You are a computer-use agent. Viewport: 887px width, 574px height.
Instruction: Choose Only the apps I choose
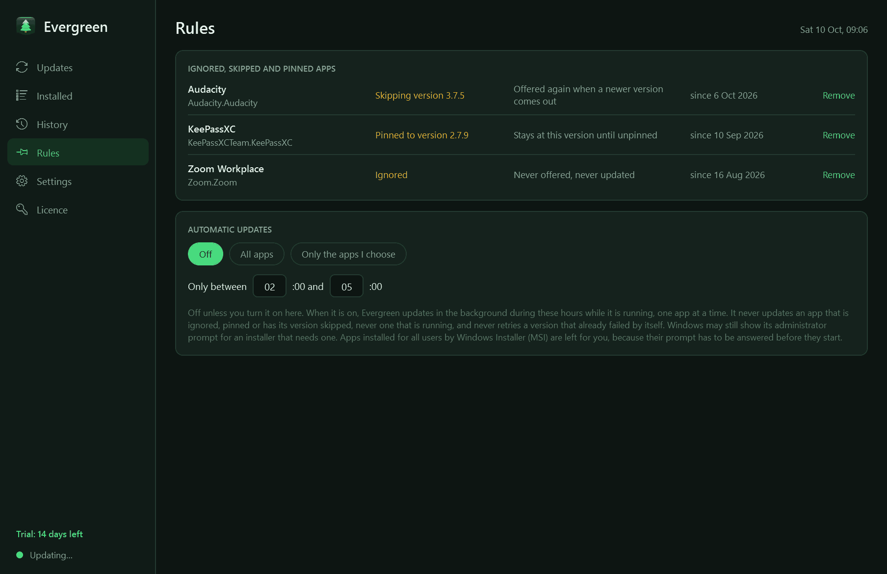coord(348,254)
